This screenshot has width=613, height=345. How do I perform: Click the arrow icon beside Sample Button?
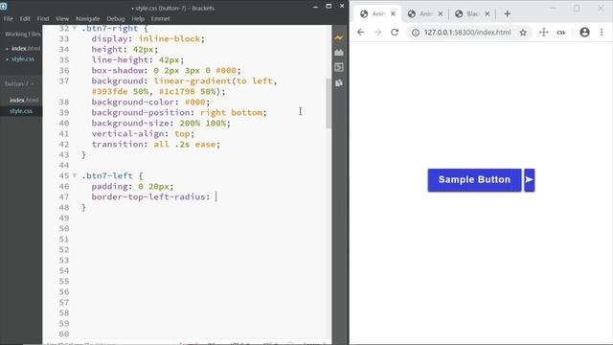530,180
